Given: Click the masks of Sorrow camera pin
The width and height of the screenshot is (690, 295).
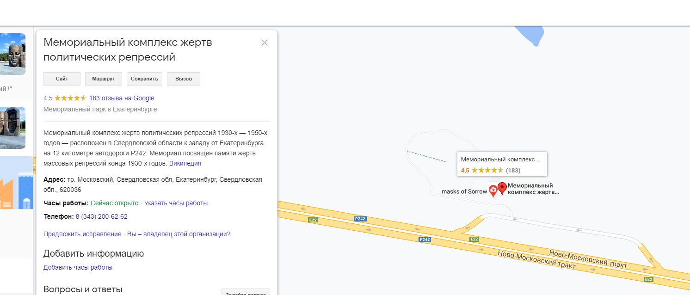Looking at the screenshot, I should pos(493,191).
